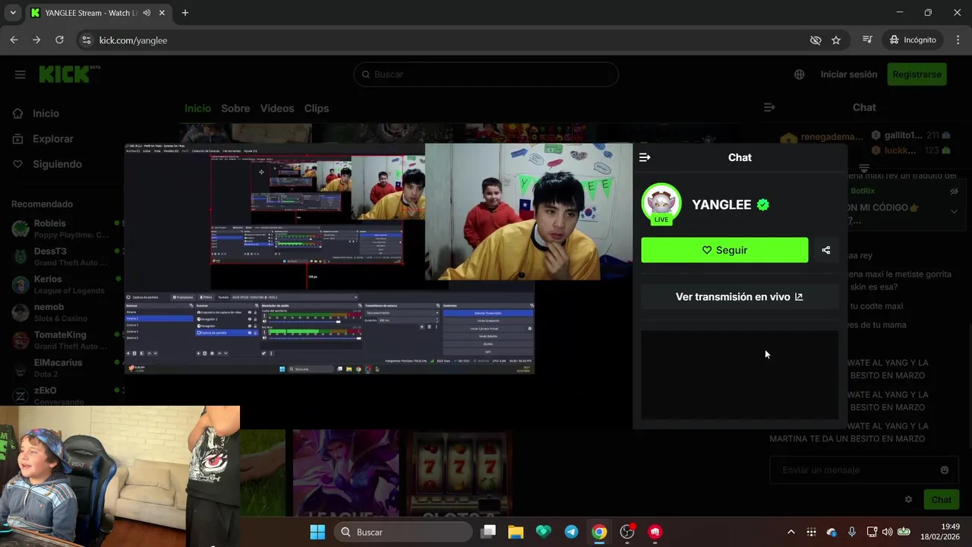
Task: Focus the Kick Buscar search field
Action: pyautogui.click(x=486, y=74)
